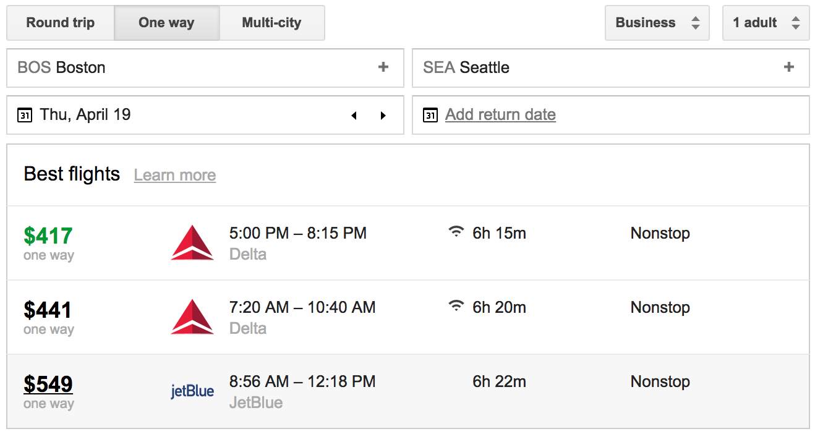Image resolution: width=815 pixels, height=434 pixels.
Task: Open Learn more about best flights
Action: [x=175, y=176]
